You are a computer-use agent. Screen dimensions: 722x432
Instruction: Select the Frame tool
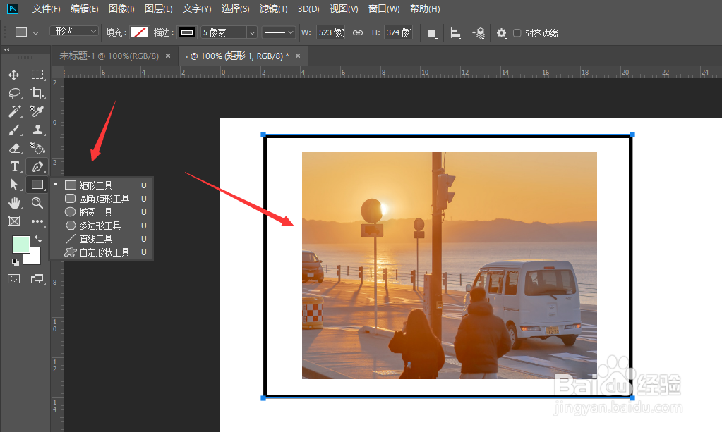14,221
